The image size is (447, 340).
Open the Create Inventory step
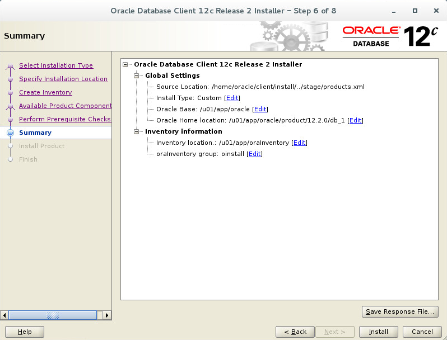45,92
